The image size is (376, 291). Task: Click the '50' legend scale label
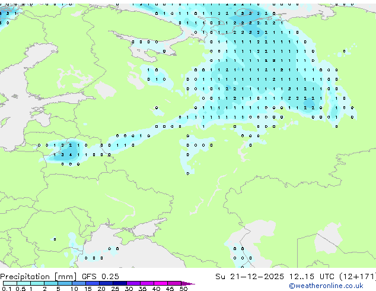(183, 289)
